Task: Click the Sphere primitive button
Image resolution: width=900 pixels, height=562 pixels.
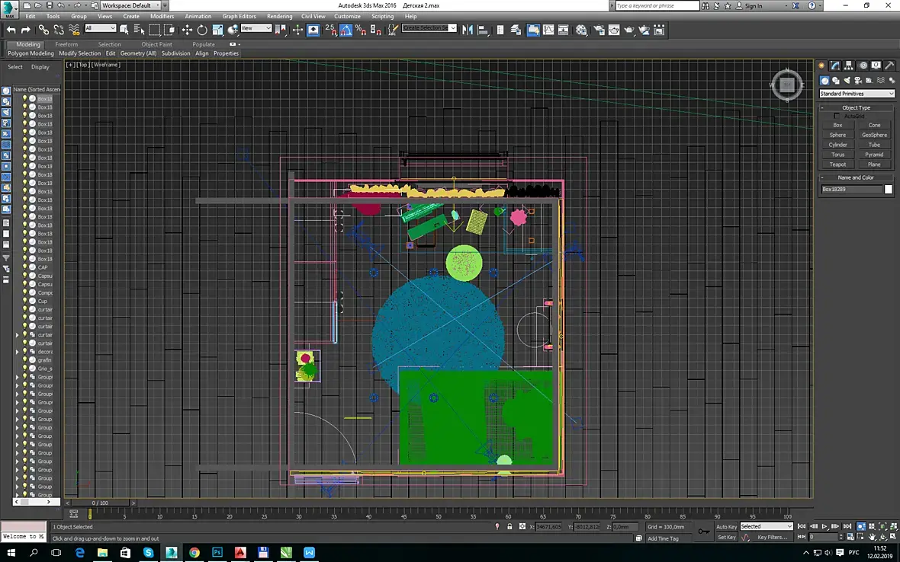Action: click(x=837, y=135)
